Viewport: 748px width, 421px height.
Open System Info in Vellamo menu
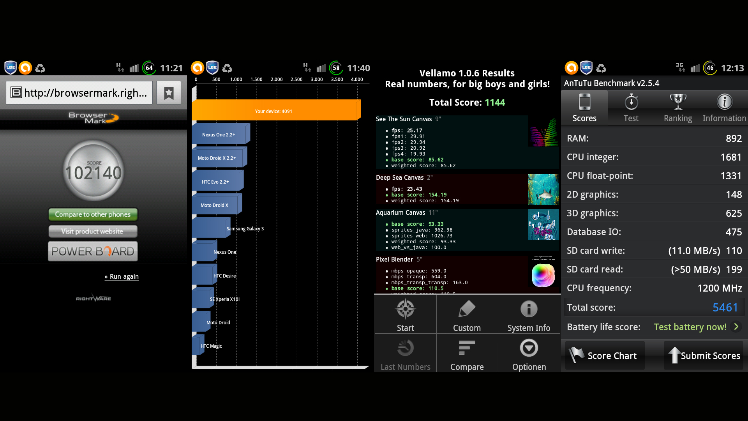click(529, 314)
